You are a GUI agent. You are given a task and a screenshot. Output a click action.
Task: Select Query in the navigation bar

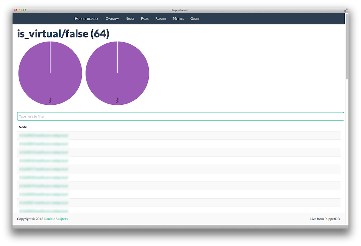coord(195,19)
